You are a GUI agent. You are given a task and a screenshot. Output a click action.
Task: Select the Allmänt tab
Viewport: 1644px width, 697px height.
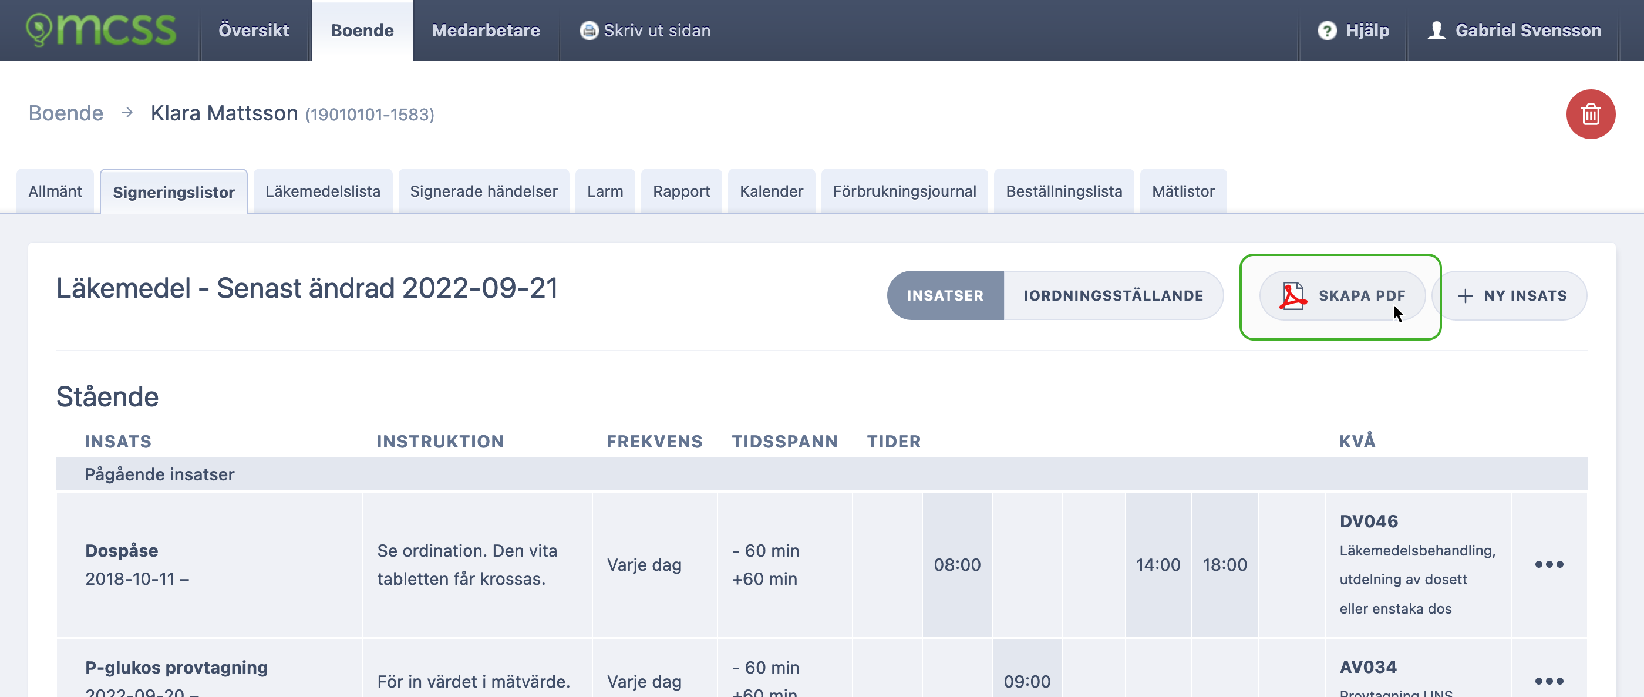55,191
